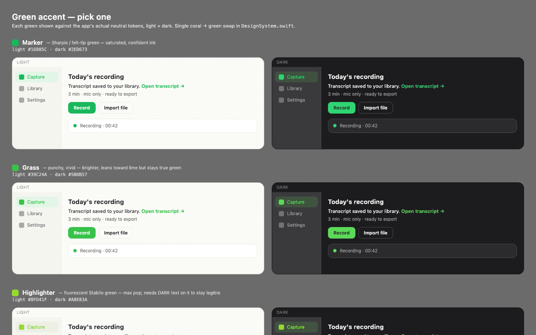Open transcript link in Marker dark panel

(x=423, y=86)
